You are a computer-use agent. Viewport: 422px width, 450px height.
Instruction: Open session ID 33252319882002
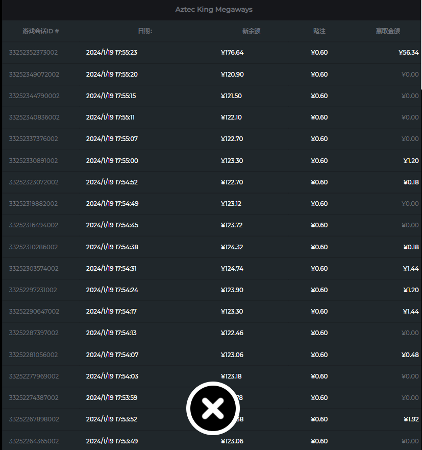tap(33, 204)
